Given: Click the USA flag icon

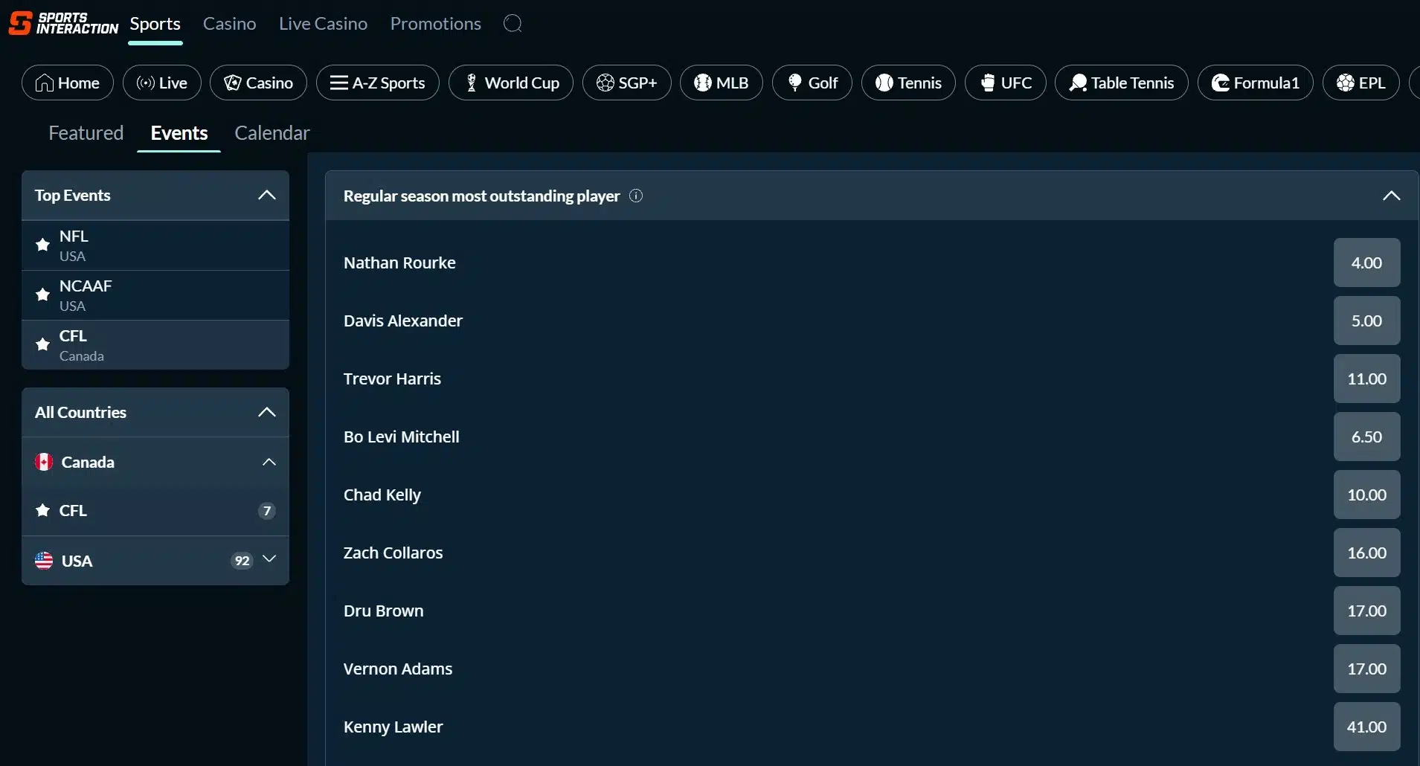Looking at the screenshot, I should [44, 561].
